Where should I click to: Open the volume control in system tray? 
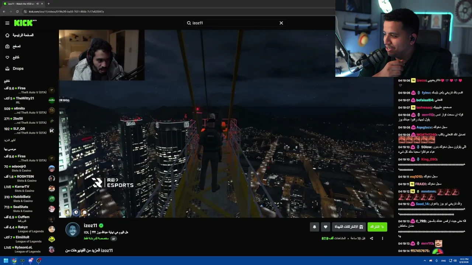(455, 261)
